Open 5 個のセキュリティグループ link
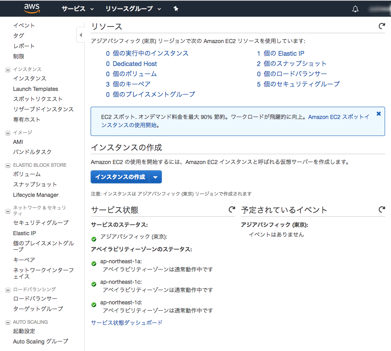 click(298, 84)
